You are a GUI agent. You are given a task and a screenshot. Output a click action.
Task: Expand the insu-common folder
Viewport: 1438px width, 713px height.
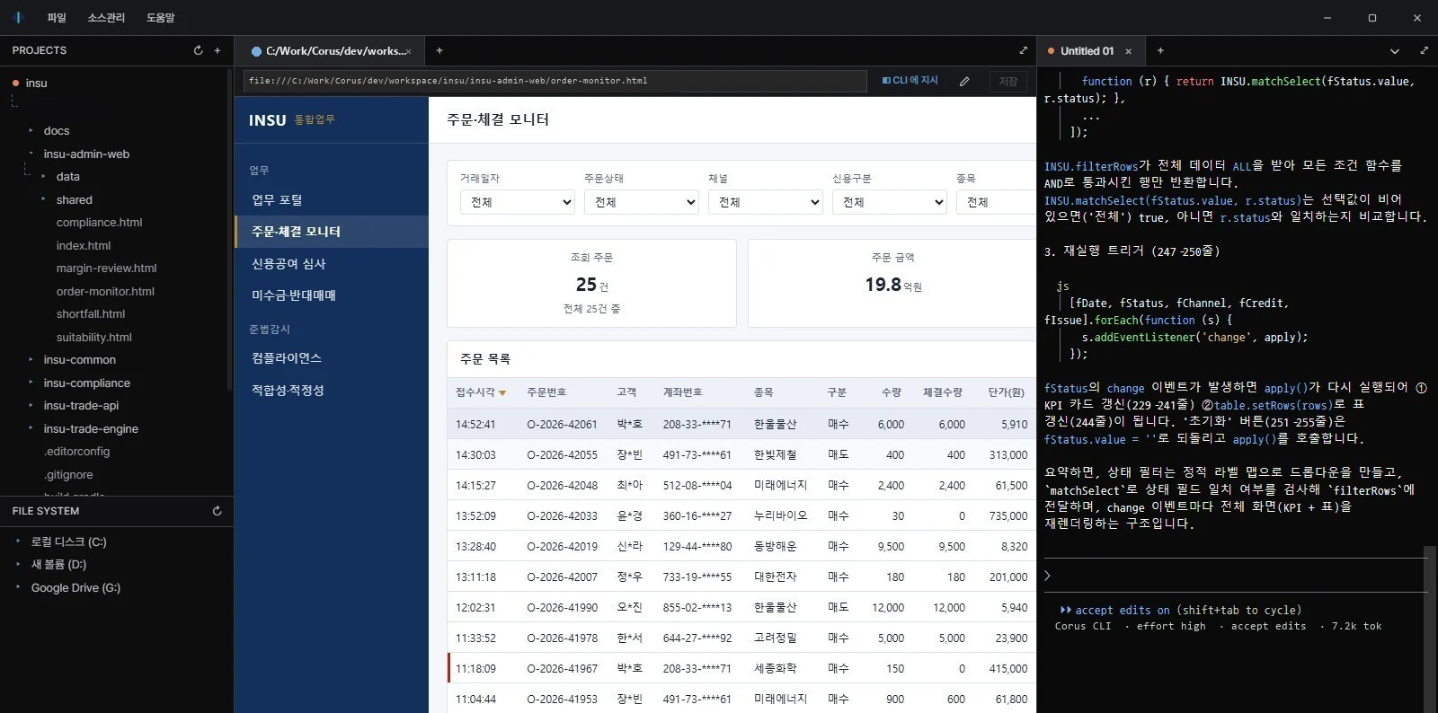[x=31, y=360]
